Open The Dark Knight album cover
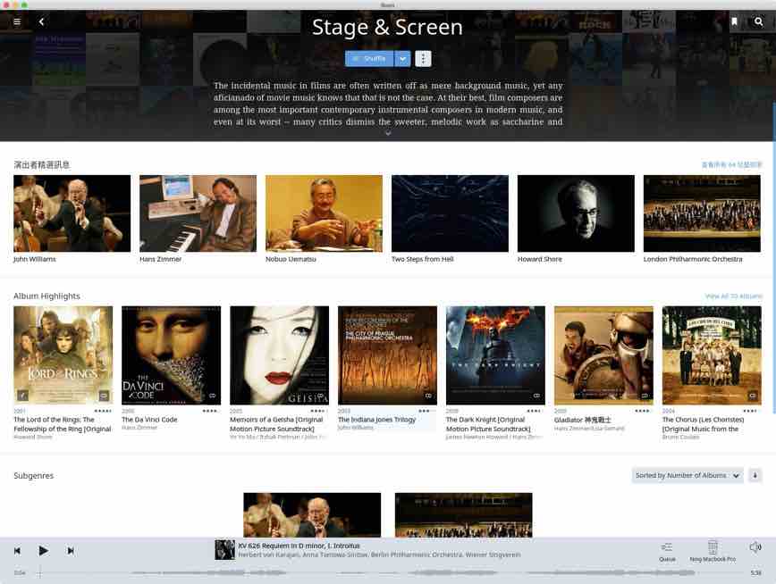This screenshot has width=776, height=584. 495,355
